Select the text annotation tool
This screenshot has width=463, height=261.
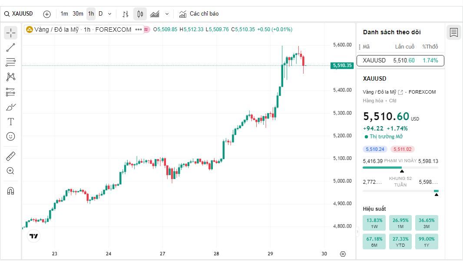pos(10,121)
